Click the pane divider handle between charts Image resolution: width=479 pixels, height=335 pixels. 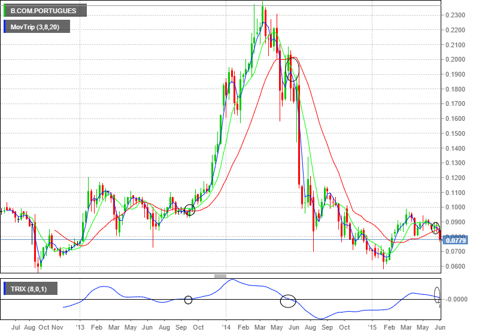(220, 276)
